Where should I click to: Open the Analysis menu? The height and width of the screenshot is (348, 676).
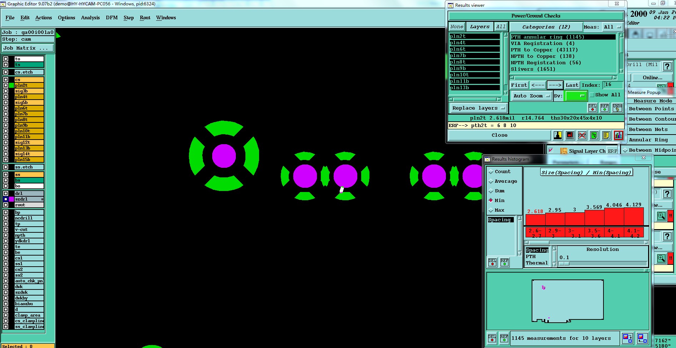pyautogui.click(x=90, y=17)
